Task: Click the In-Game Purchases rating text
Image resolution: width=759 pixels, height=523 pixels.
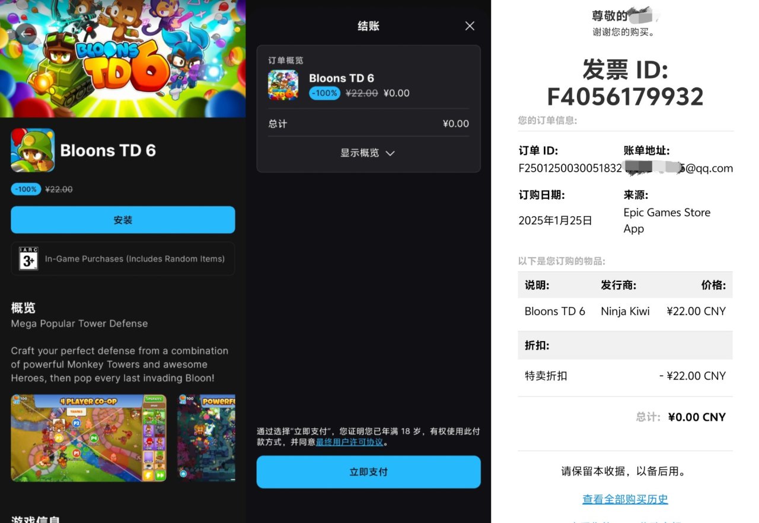Action: [x=135, y=259]
